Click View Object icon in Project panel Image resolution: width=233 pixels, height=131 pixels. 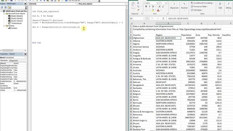[5, 7]
